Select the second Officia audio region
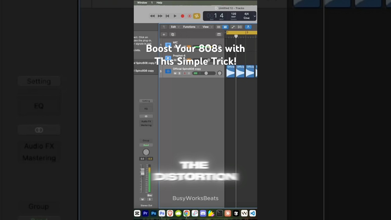Screen dimensions: 391x220 tap(240, 71)
